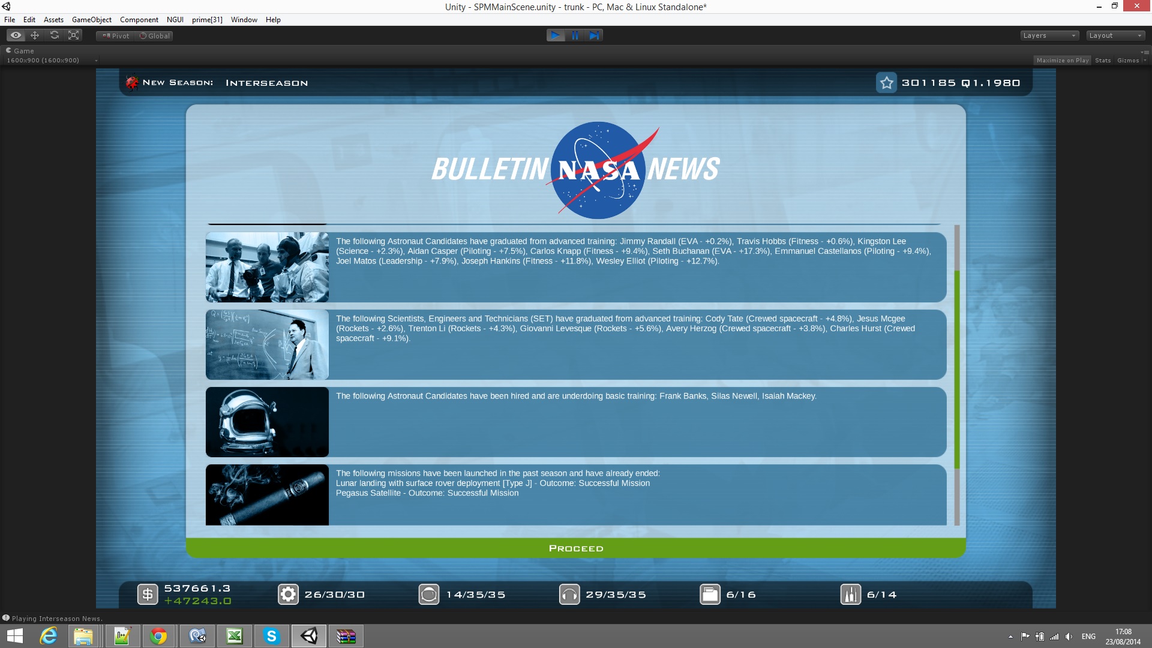
Task: Click the astronaut helmet count icon
Action: pos(429,595)
